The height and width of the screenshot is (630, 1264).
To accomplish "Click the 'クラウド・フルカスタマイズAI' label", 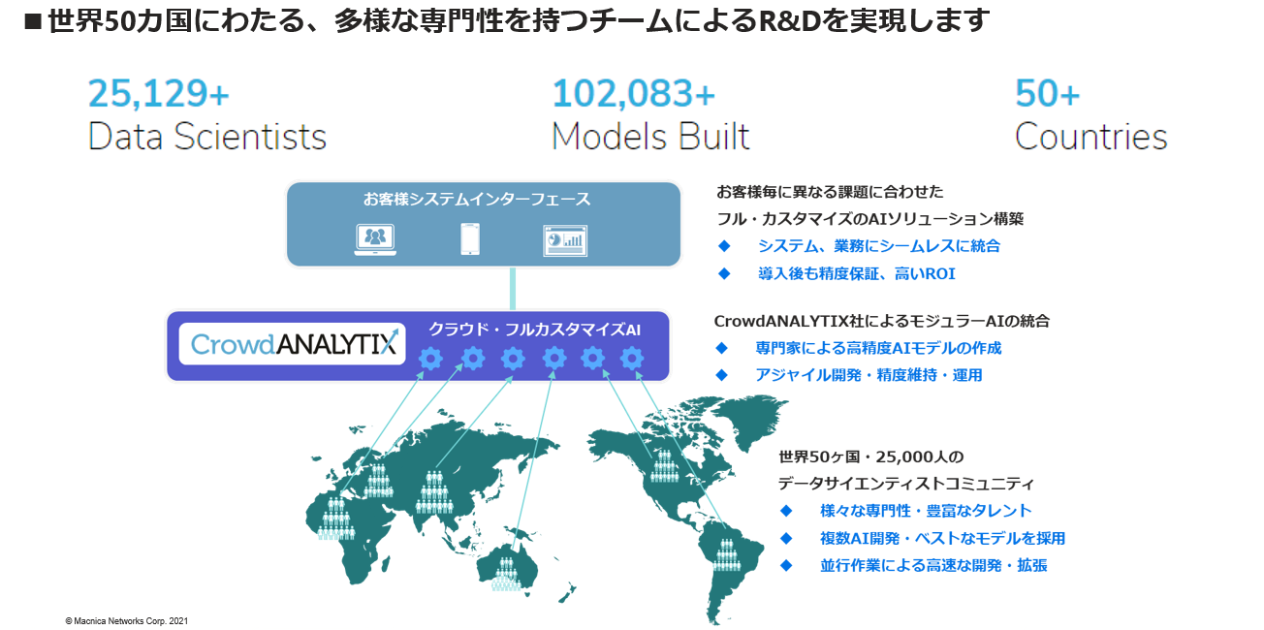I will 535,330.
